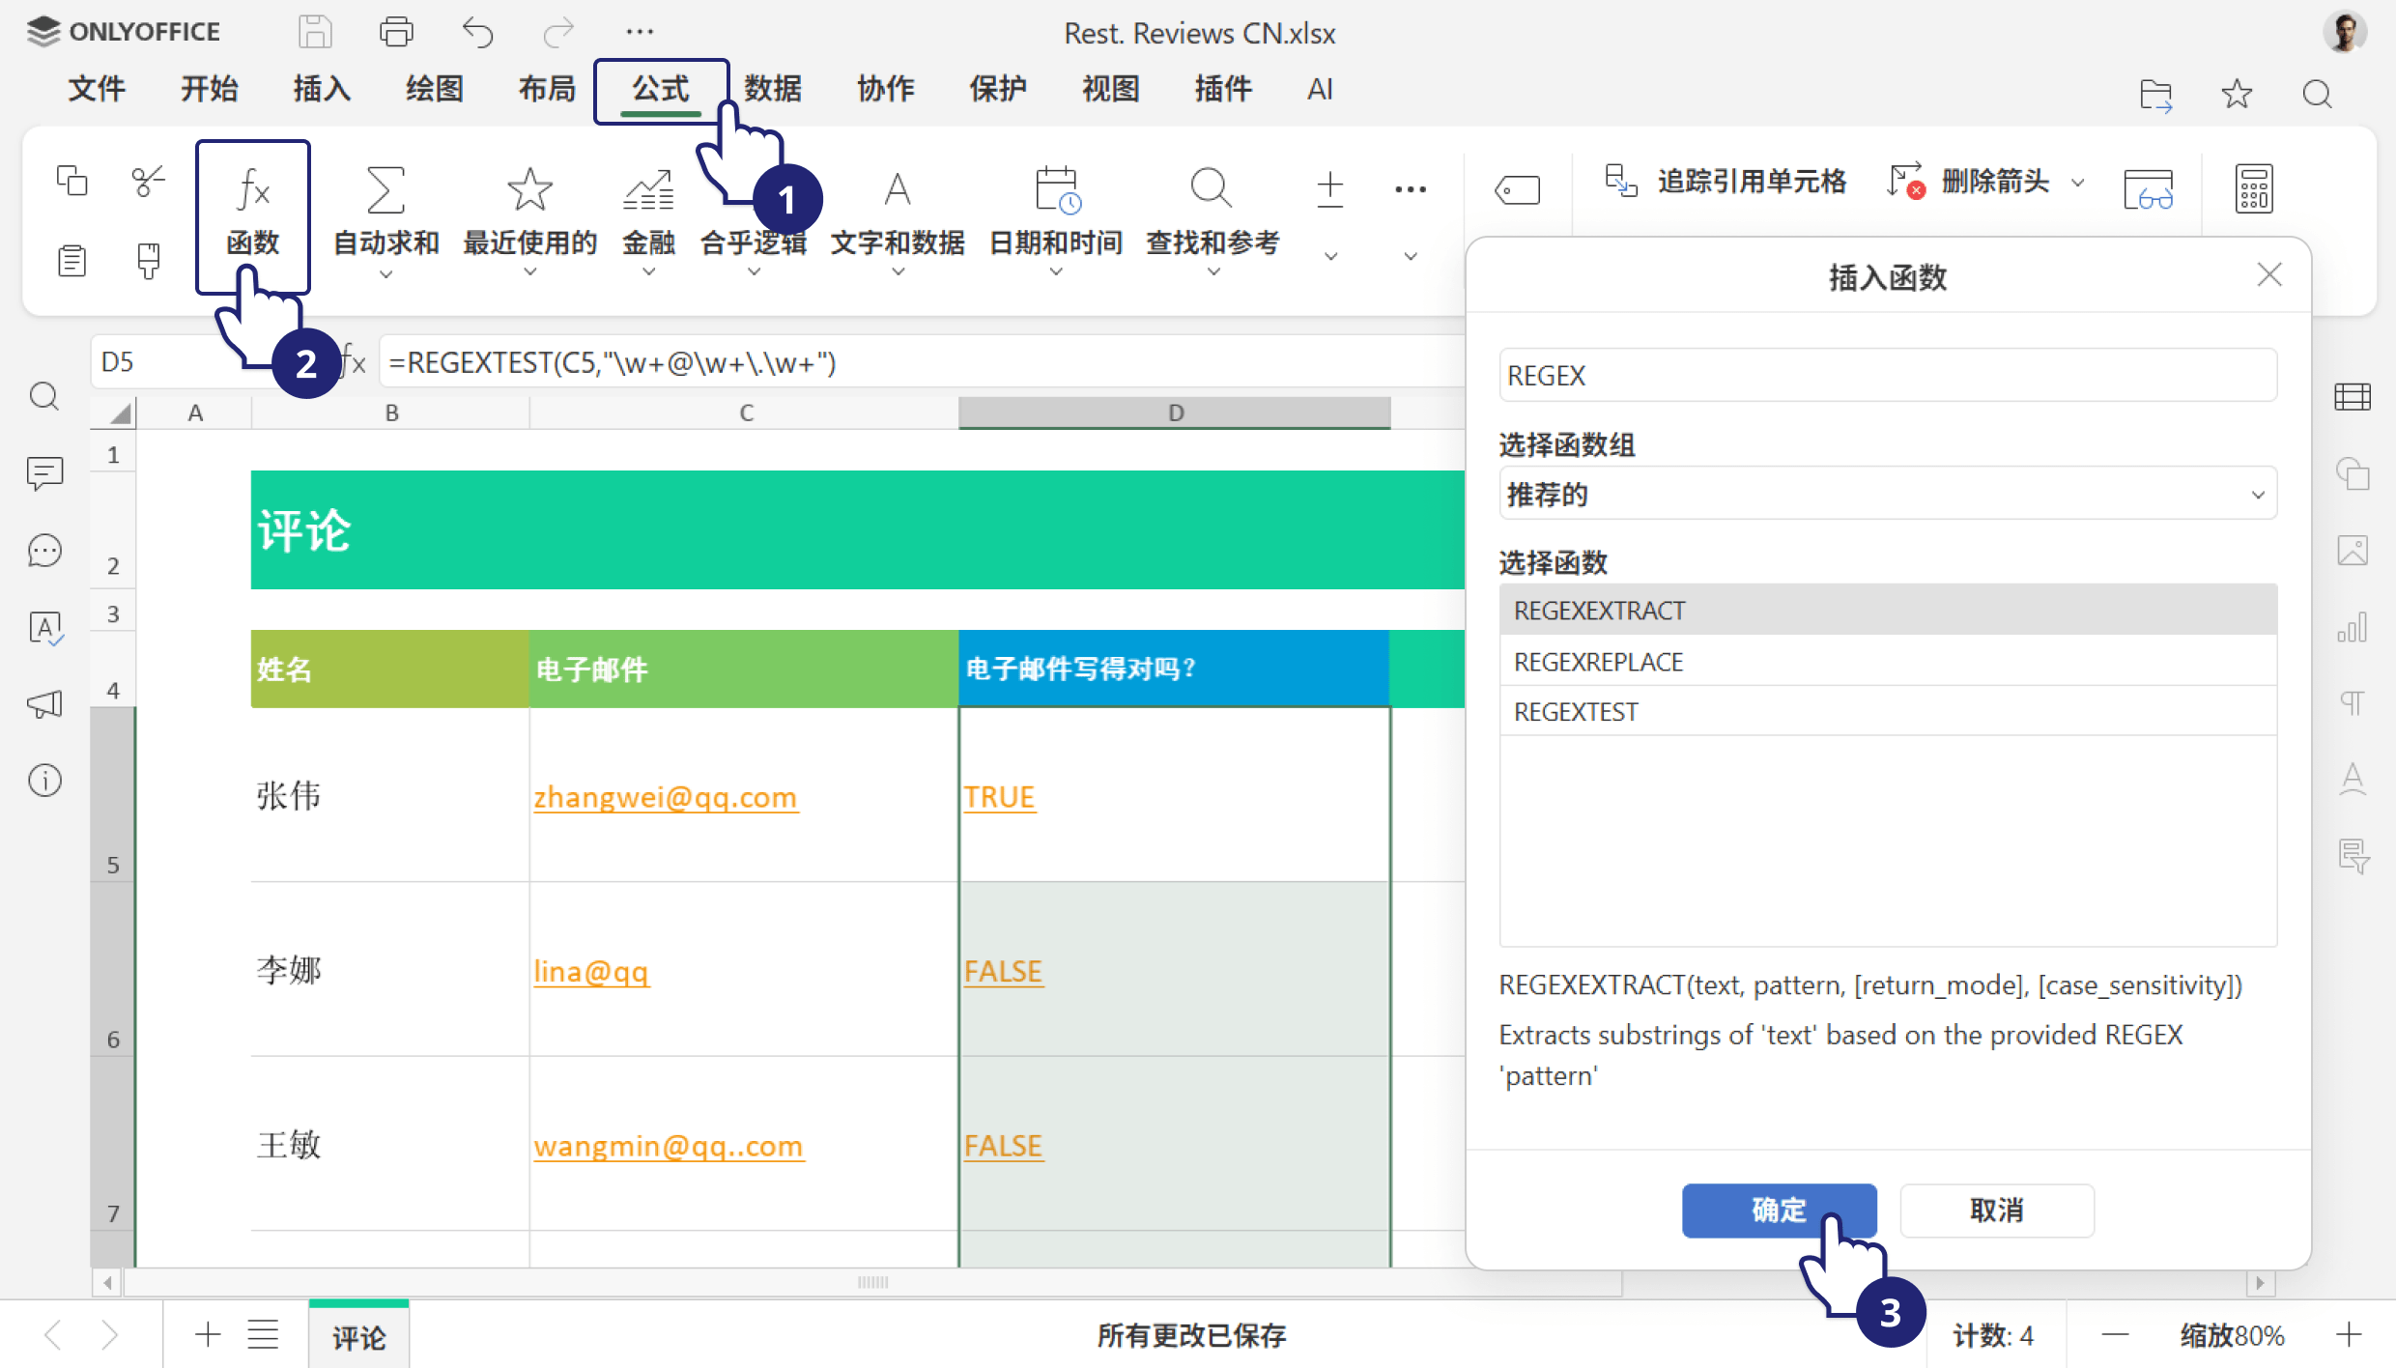Click the REGEX search field in the dialog

pyautogui.click(x=1886, y=375)
